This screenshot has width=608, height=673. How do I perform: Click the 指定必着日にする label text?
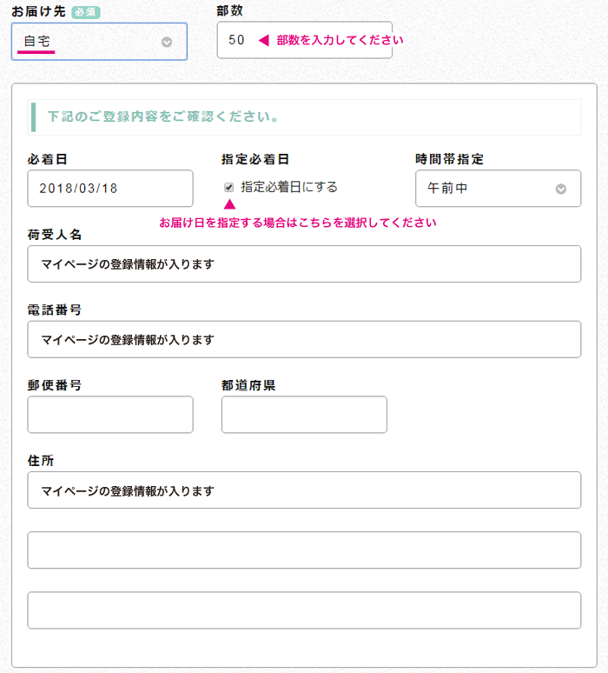click(289, 187)
